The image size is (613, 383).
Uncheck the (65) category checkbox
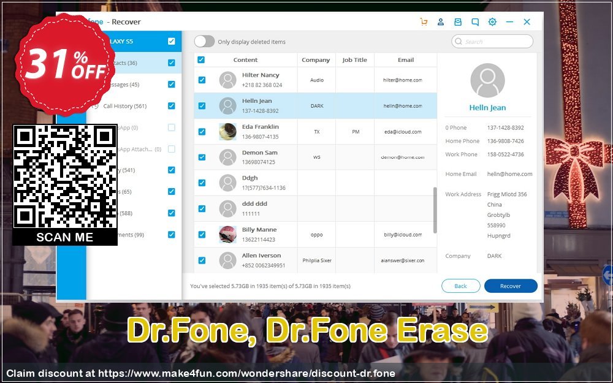[171, 191]
